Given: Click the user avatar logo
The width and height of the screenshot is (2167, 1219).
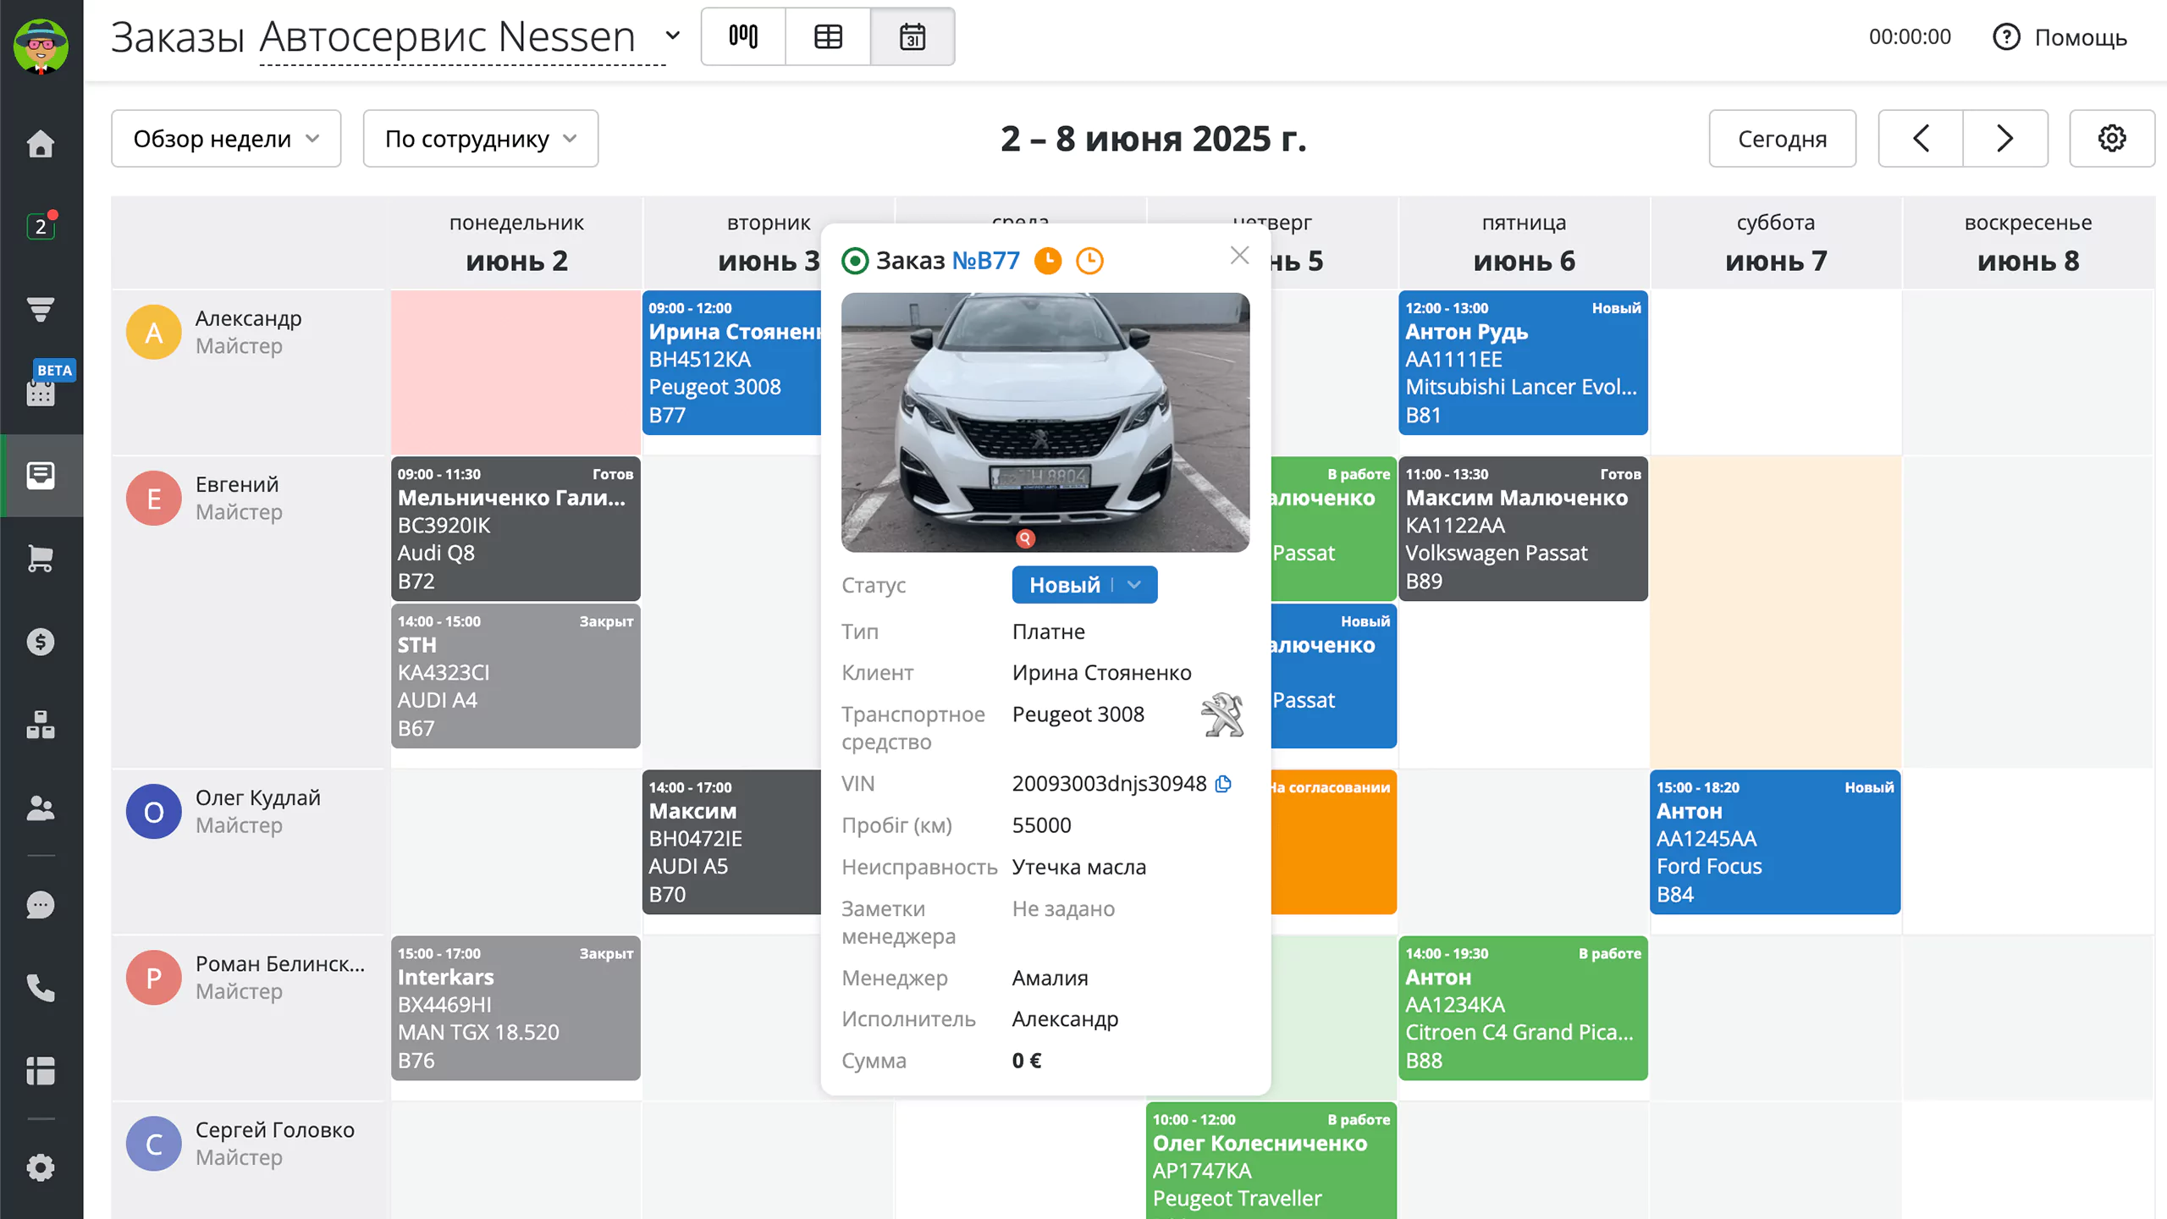Looking at the screenshot, I should coord(41,46).
